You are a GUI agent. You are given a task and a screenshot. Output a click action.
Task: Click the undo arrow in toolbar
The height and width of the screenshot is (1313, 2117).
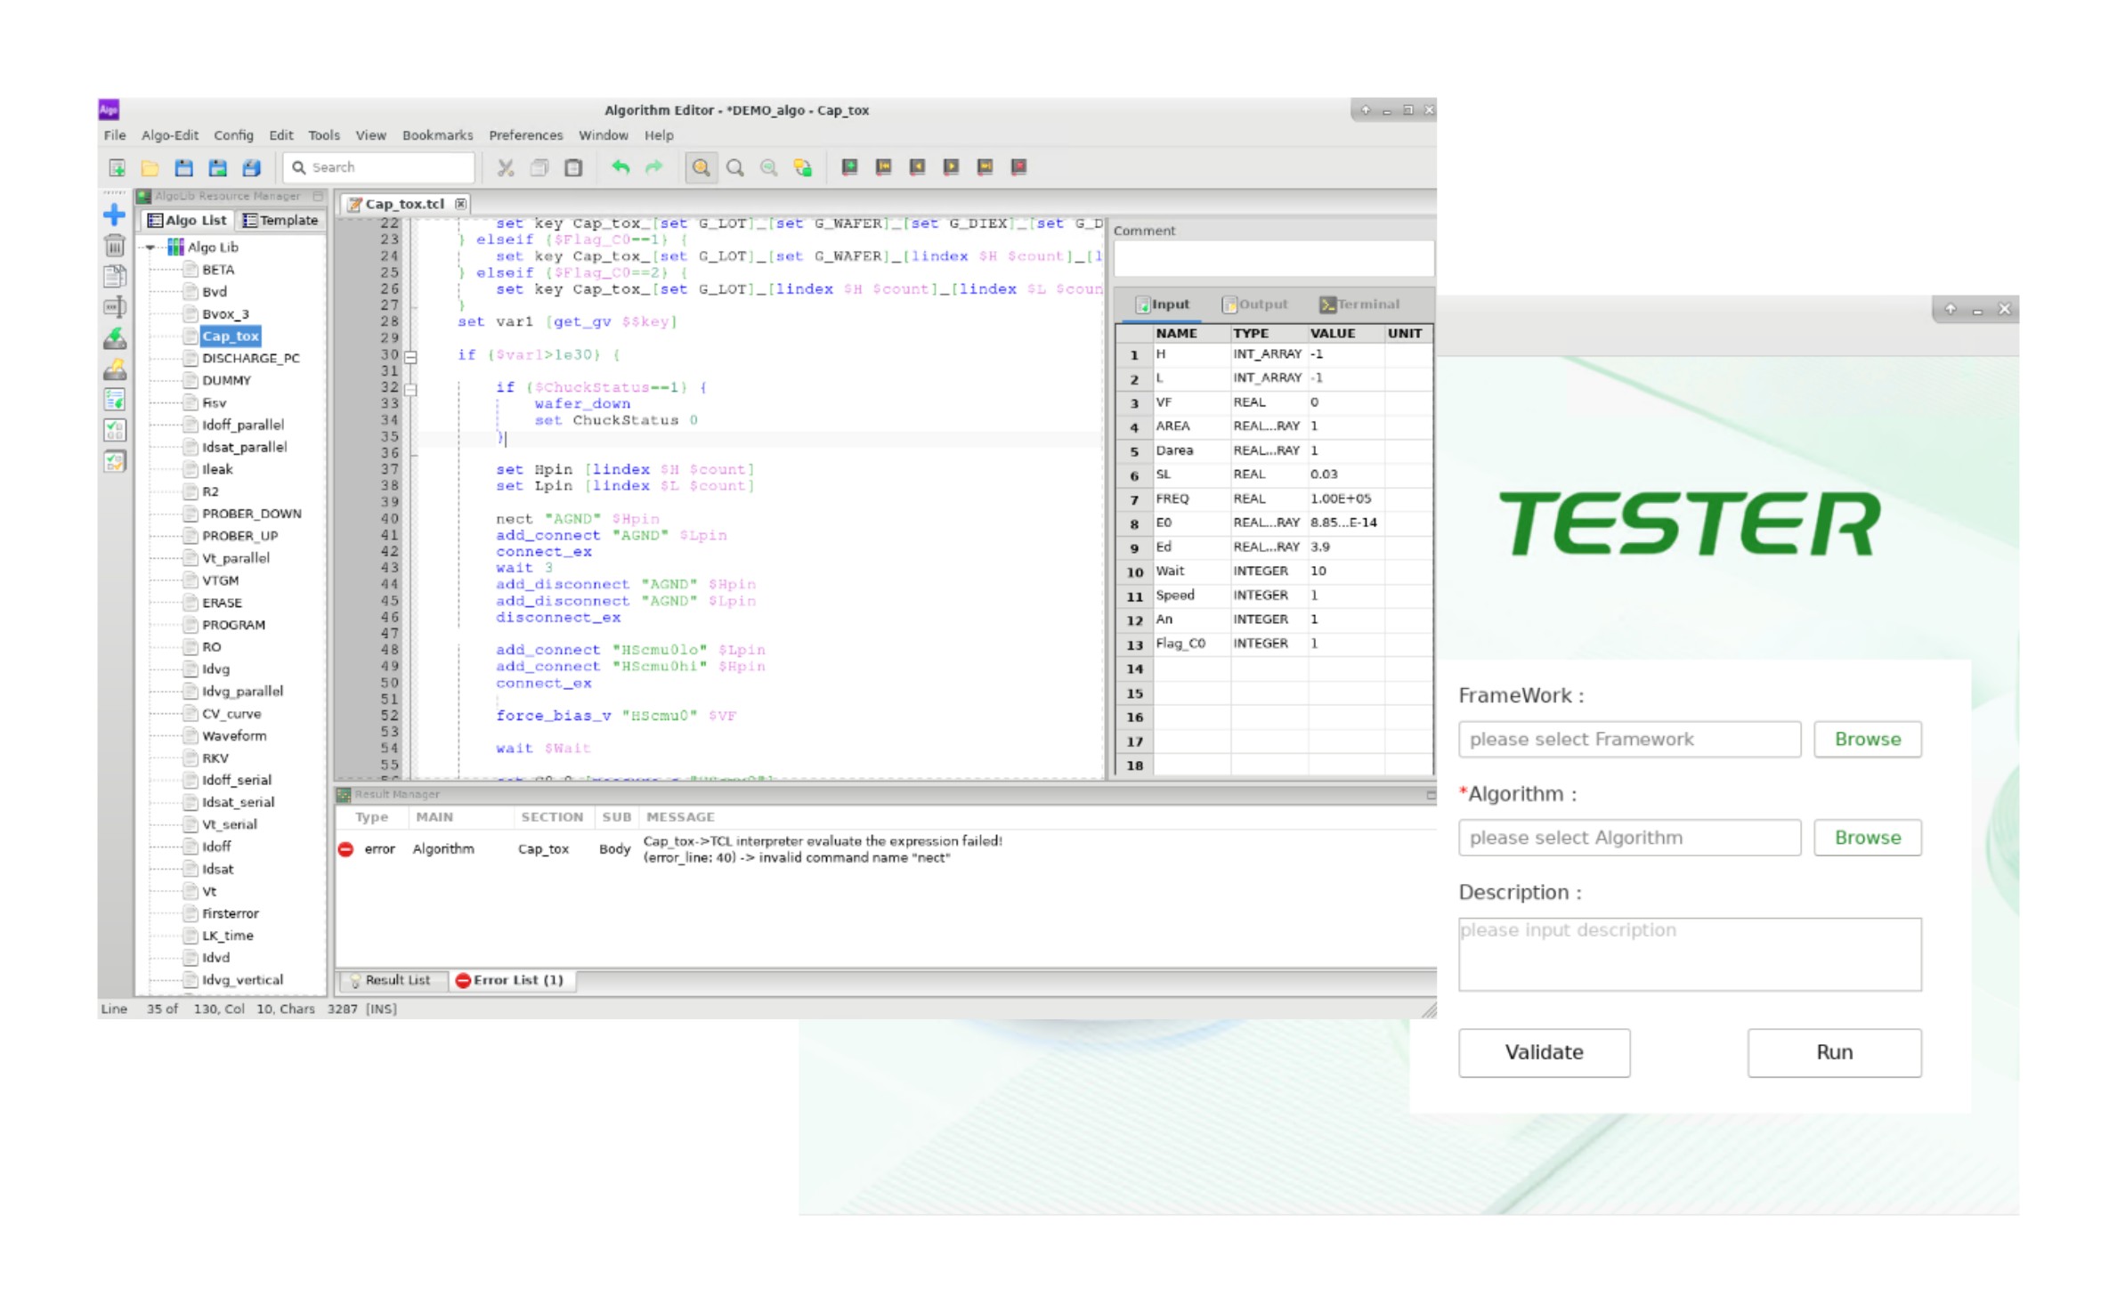coord(620,167)
